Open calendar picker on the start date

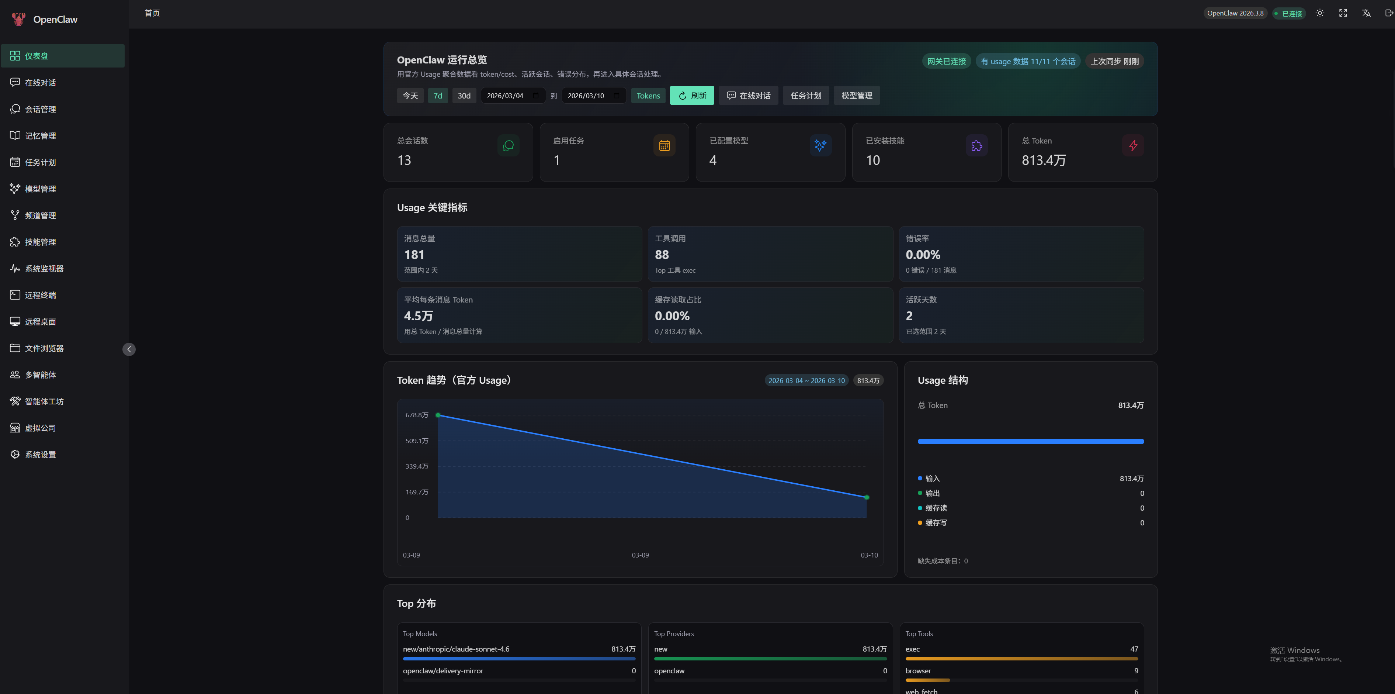(535, 95)
